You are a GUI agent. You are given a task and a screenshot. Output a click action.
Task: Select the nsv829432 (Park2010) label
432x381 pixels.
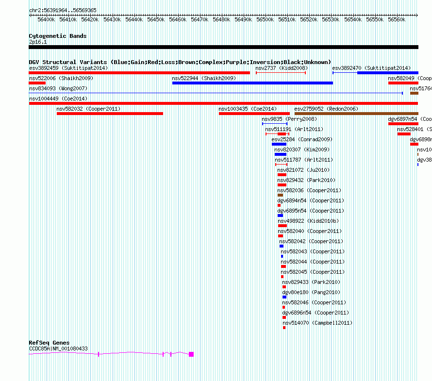click(306, 180)
